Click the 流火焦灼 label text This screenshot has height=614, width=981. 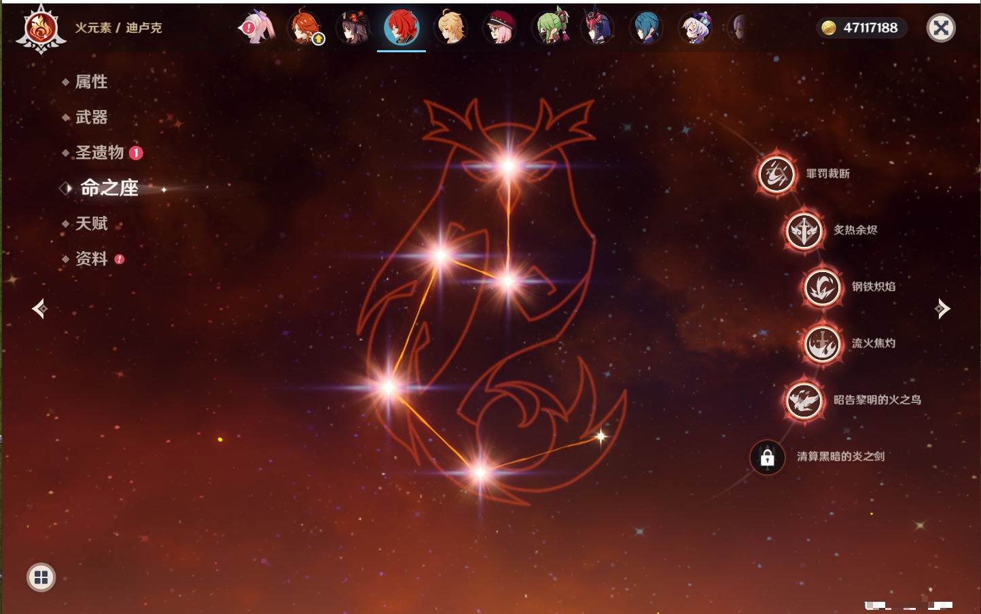click(874, 343)
